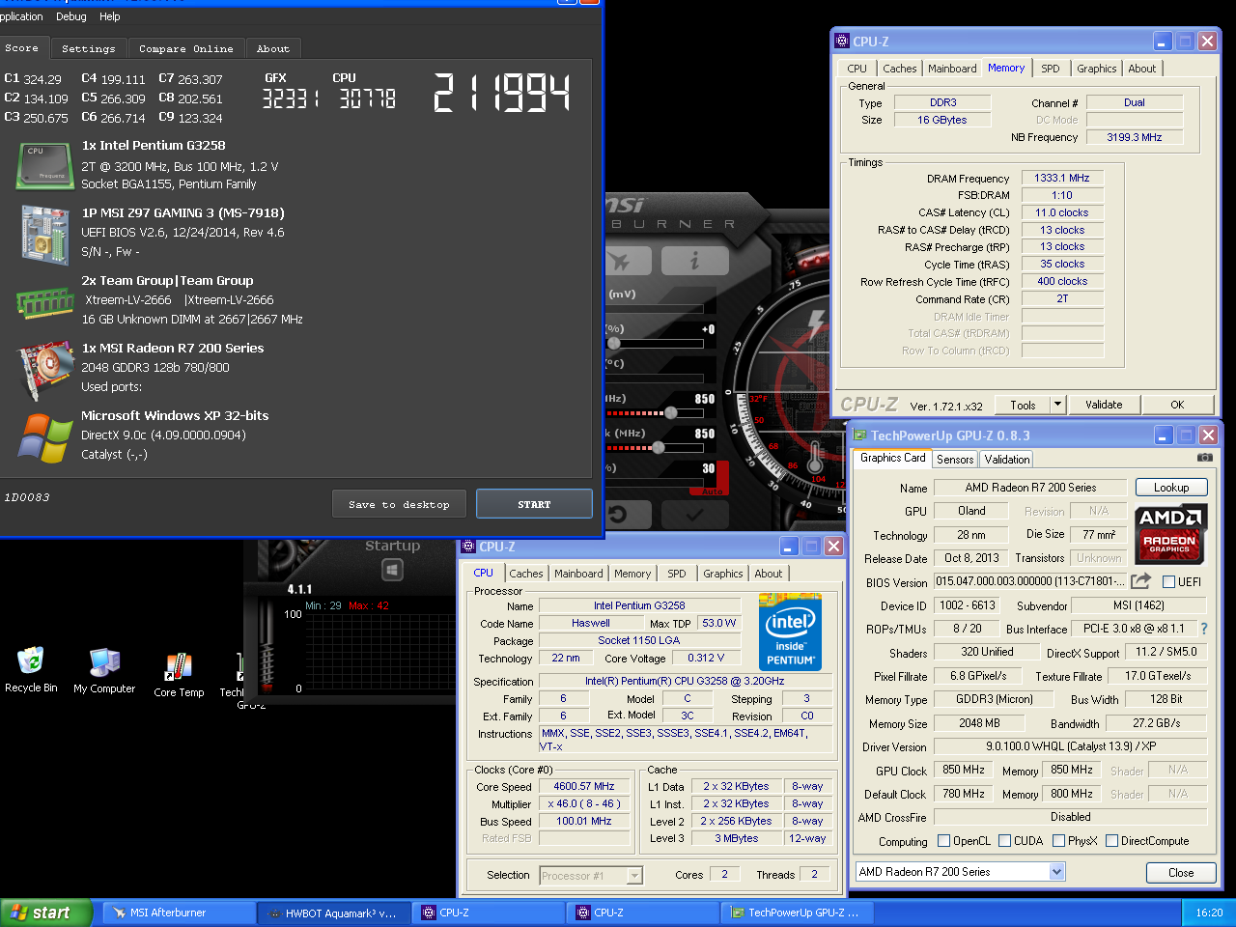
Task: Click the GPU-Z window title icon
Action: tap(860, 435)
